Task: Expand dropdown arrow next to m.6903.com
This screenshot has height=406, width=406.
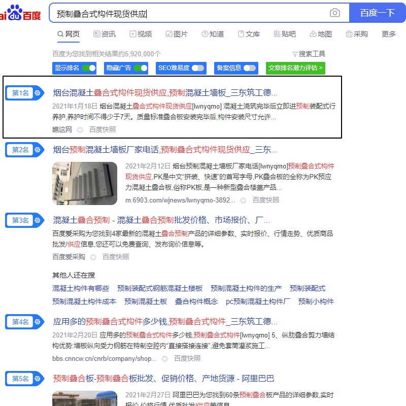Action: (243, 200)
